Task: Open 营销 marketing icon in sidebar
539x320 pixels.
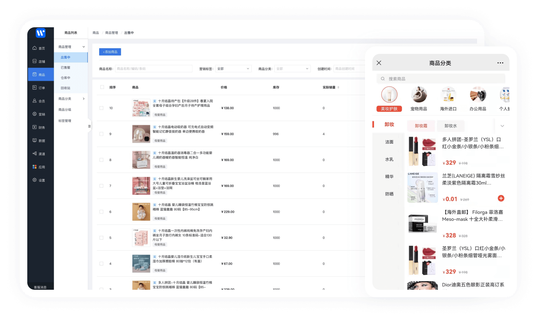Action: click(x=35, y=114)
